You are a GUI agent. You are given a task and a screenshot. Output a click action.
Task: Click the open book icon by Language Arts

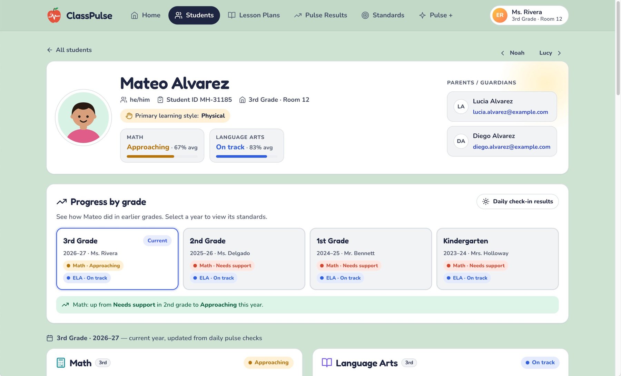tap(327, 363)
